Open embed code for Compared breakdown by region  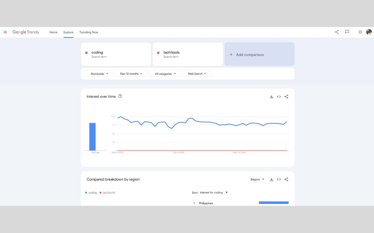click(279, 179)
